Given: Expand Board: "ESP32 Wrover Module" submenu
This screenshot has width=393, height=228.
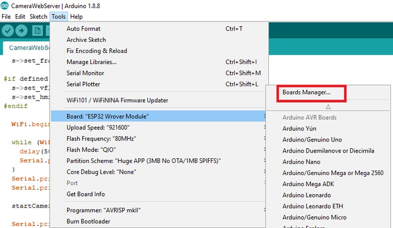Looking at the screenshot, I should click(x=158, y=116).
